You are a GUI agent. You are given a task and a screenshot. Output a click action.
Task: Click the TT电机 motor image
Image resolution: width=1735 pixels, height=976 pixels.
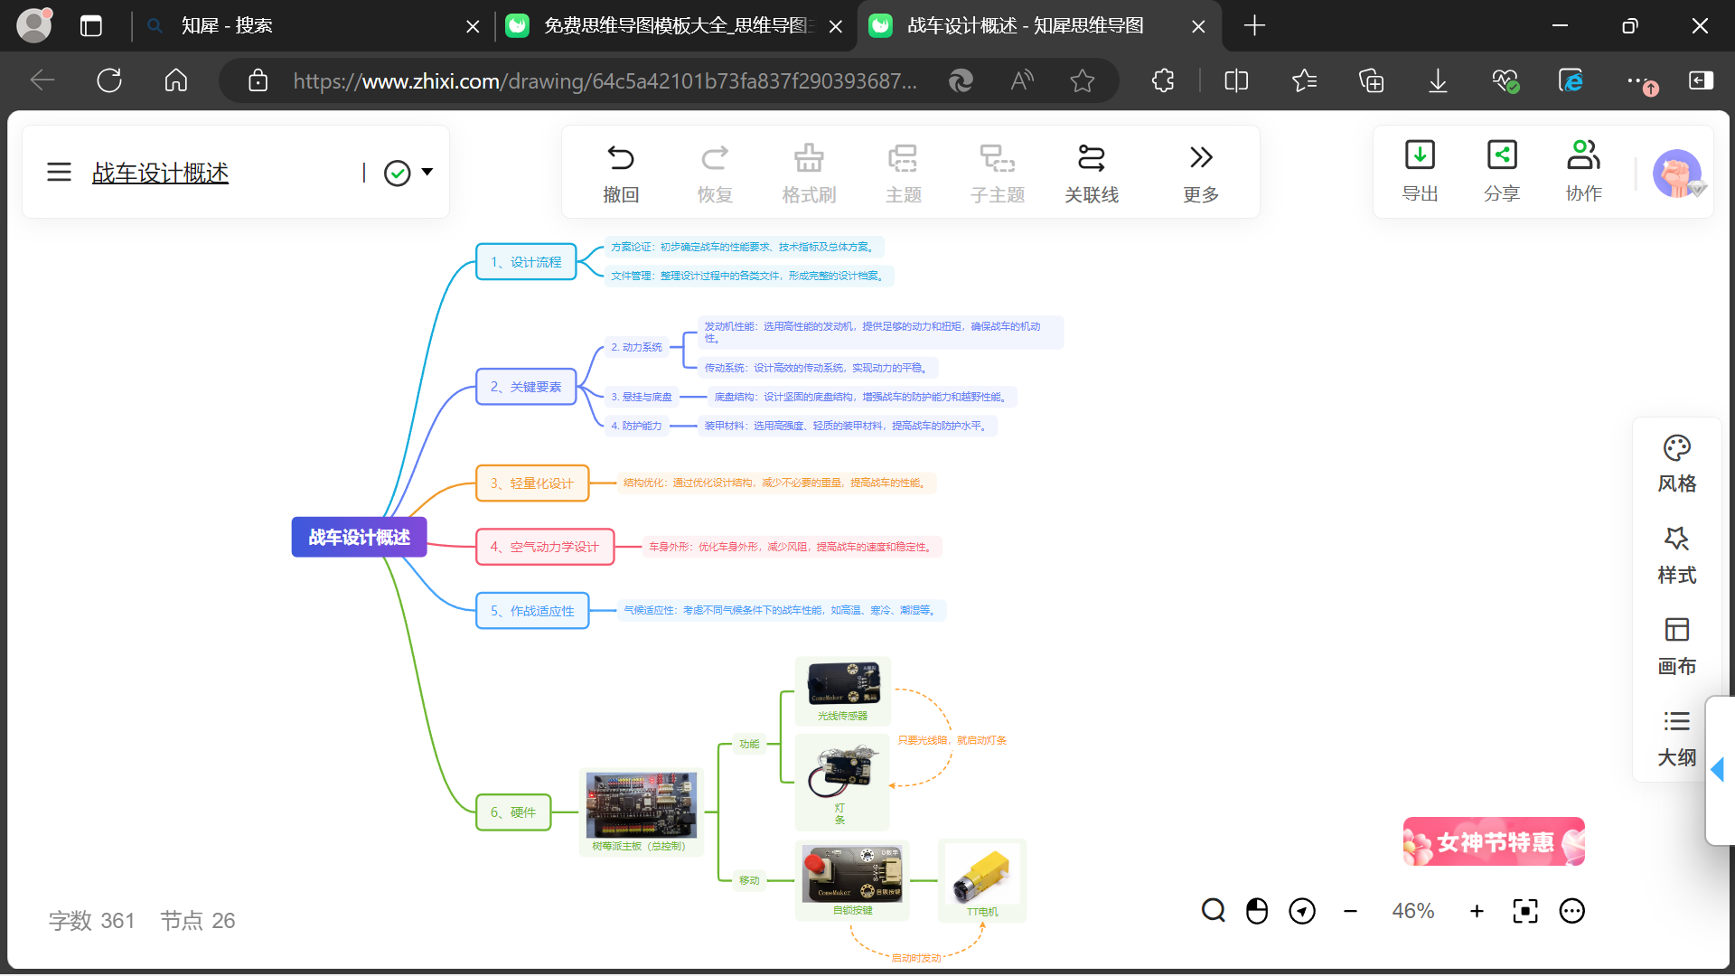[982, 874]
